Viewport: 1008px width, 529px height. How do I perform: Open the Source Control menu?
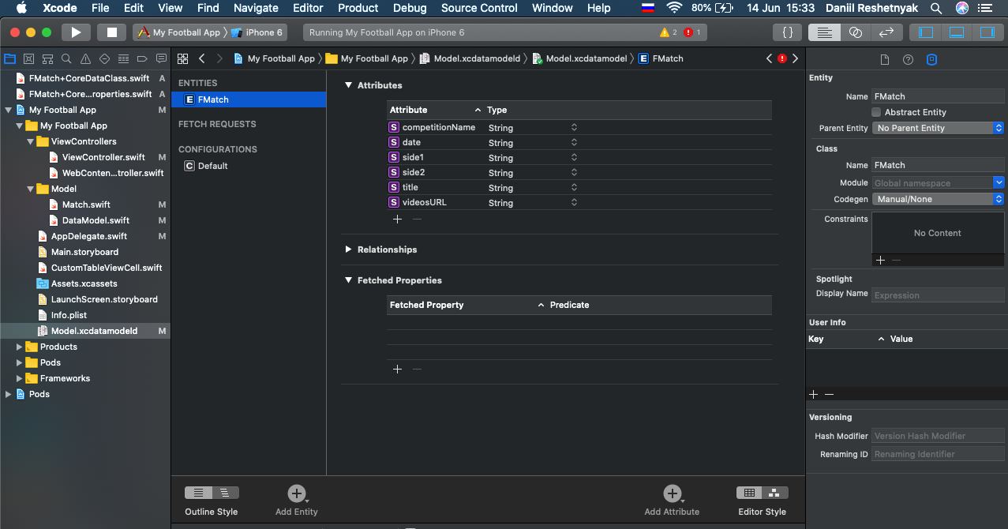(479, 8)
